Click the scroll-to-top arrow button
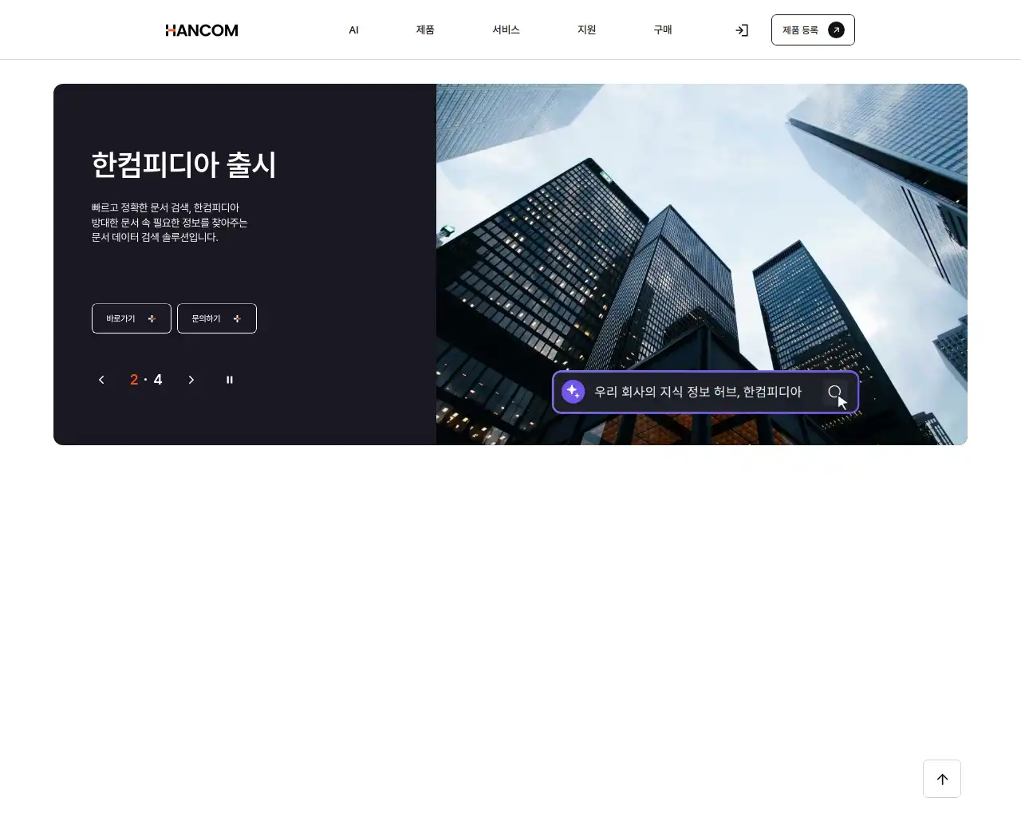This screenshot has width=1021, height=817. pyautogui.click(x=942, y=779)
